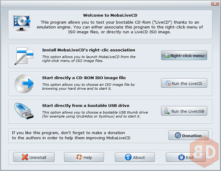The height and width of the screenshot is (171, 221).
Task: Click the blue info icon on About
Action: pos(128,157)
